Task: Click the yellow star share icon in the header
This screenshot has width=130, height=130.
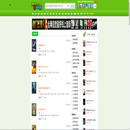Action: [x=78, y=6]
